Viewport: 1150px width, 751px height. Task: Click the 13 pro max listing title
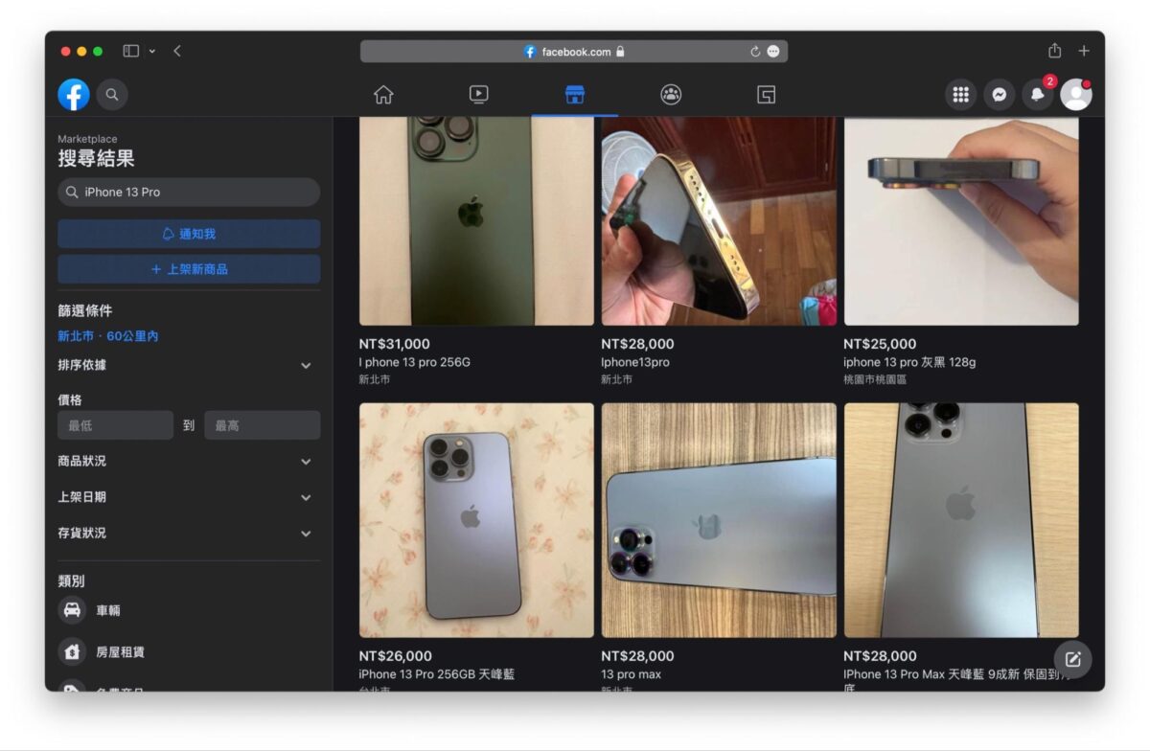click(632, 674)
